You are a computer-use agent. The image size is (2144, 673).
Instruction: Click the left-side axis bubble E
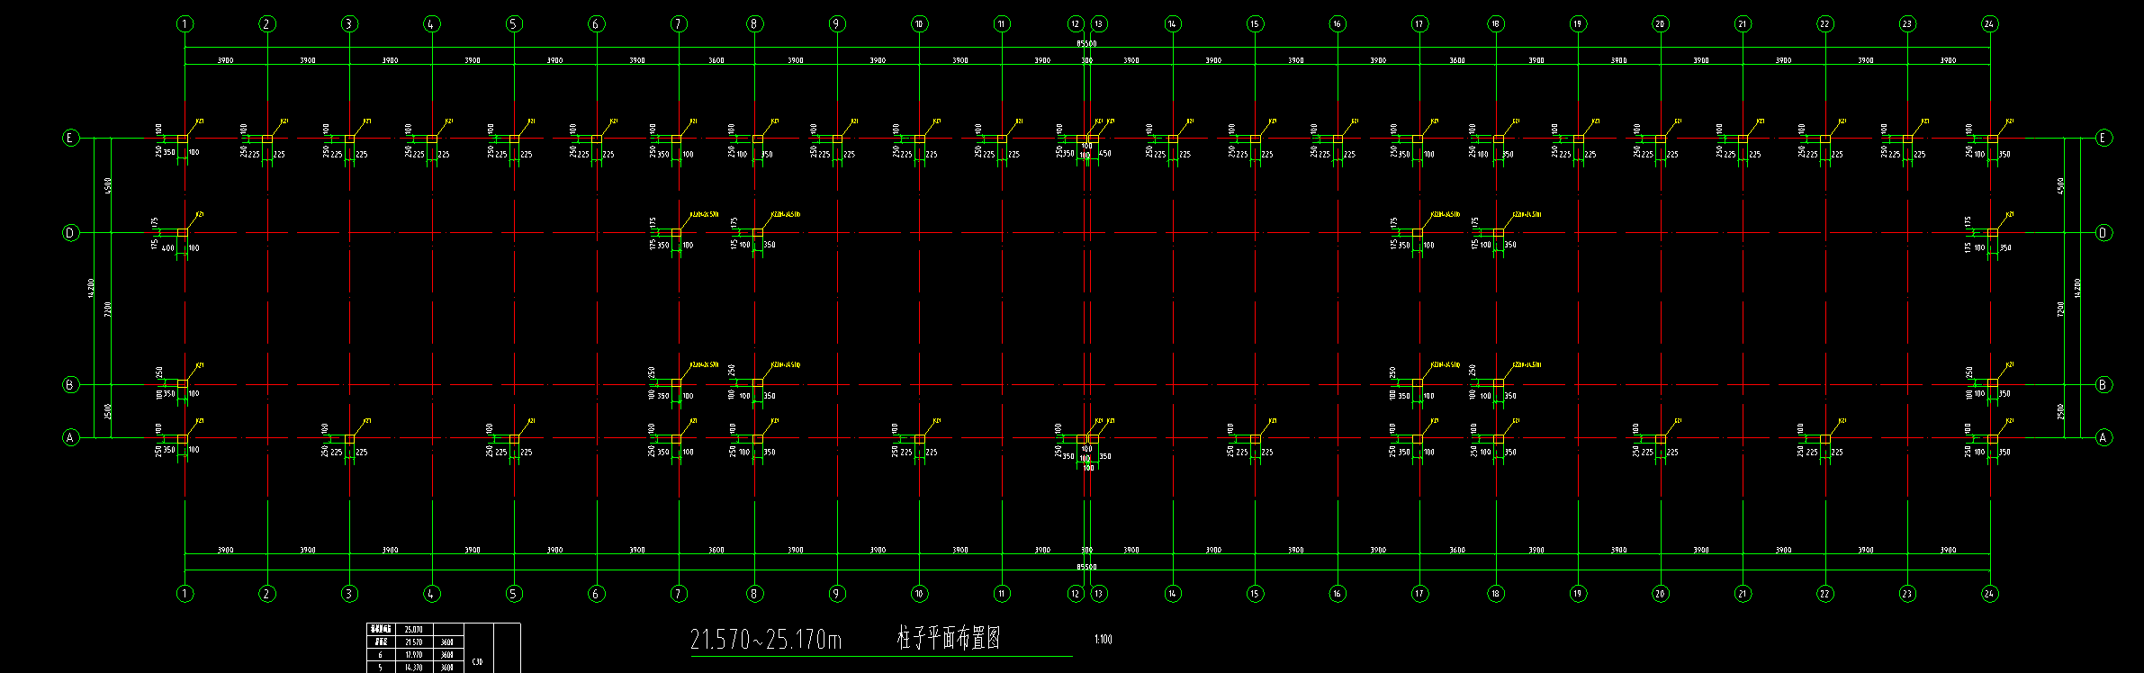[70, 138]
